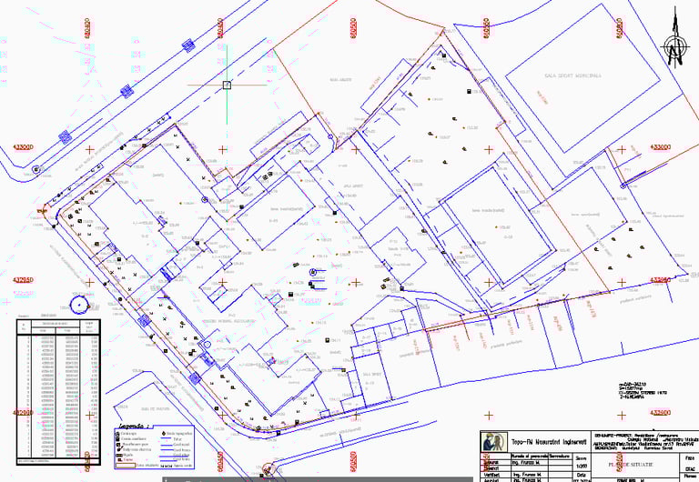This screenshot has height=482, width=699.
Task: Select the blue circle symbol beside the coordinate table
Action: (x=79, y=305)
